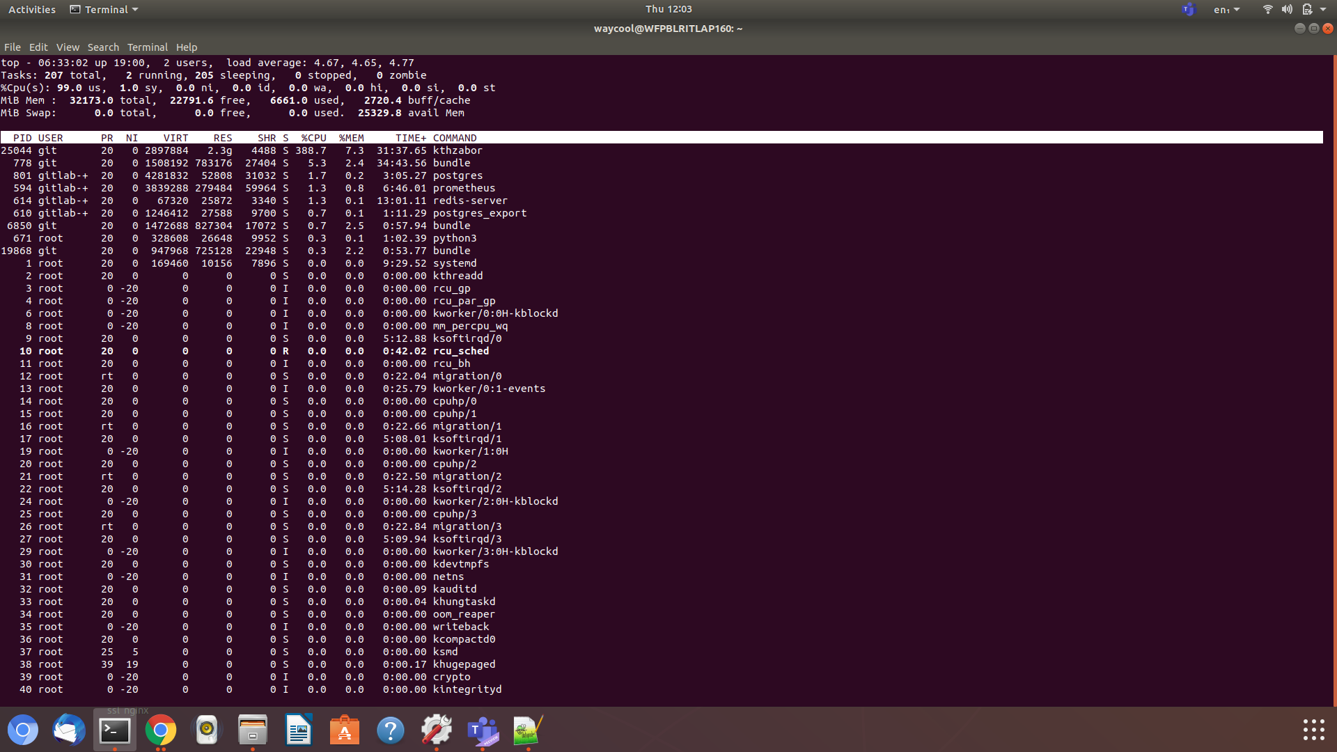Screen dimensions: 1337x752
Task: Launch LibreOffice Writer from dock
Action: (299, 730)
